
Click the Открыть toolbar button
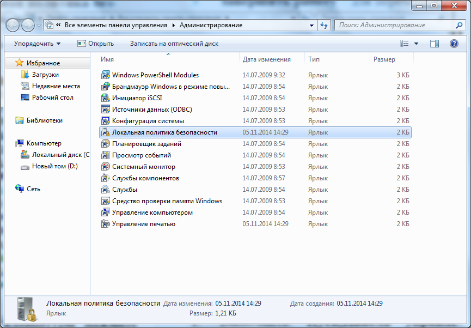pos(95,44)
